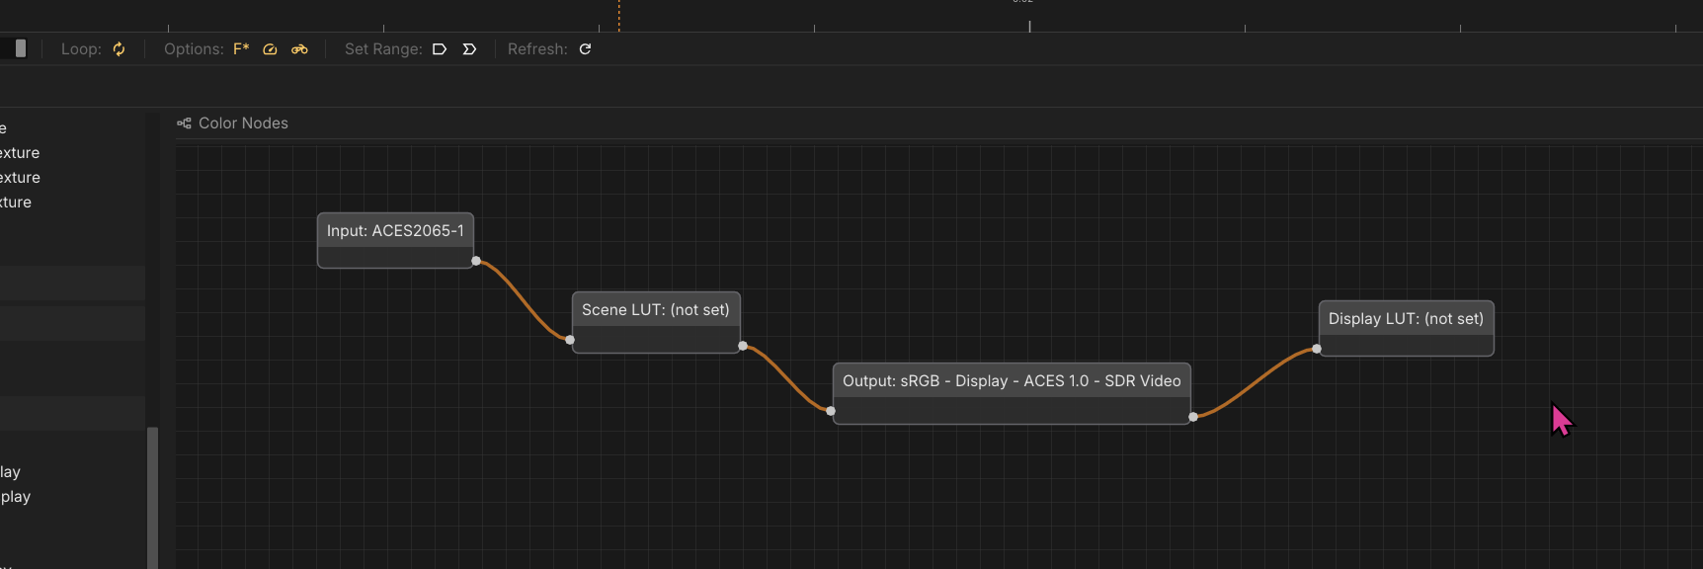This screenshot has height=569, width=1703.
Task: Click the slider handle left of Loop
Action: point(21,48)
